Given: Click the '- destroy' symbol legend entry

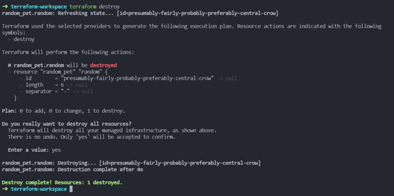Looking at the screenshot, I should (21, 39).
